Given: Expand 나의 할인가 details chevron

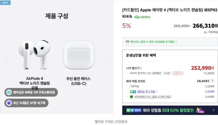Looking at the screenshot, I should [x=141, y=68].
